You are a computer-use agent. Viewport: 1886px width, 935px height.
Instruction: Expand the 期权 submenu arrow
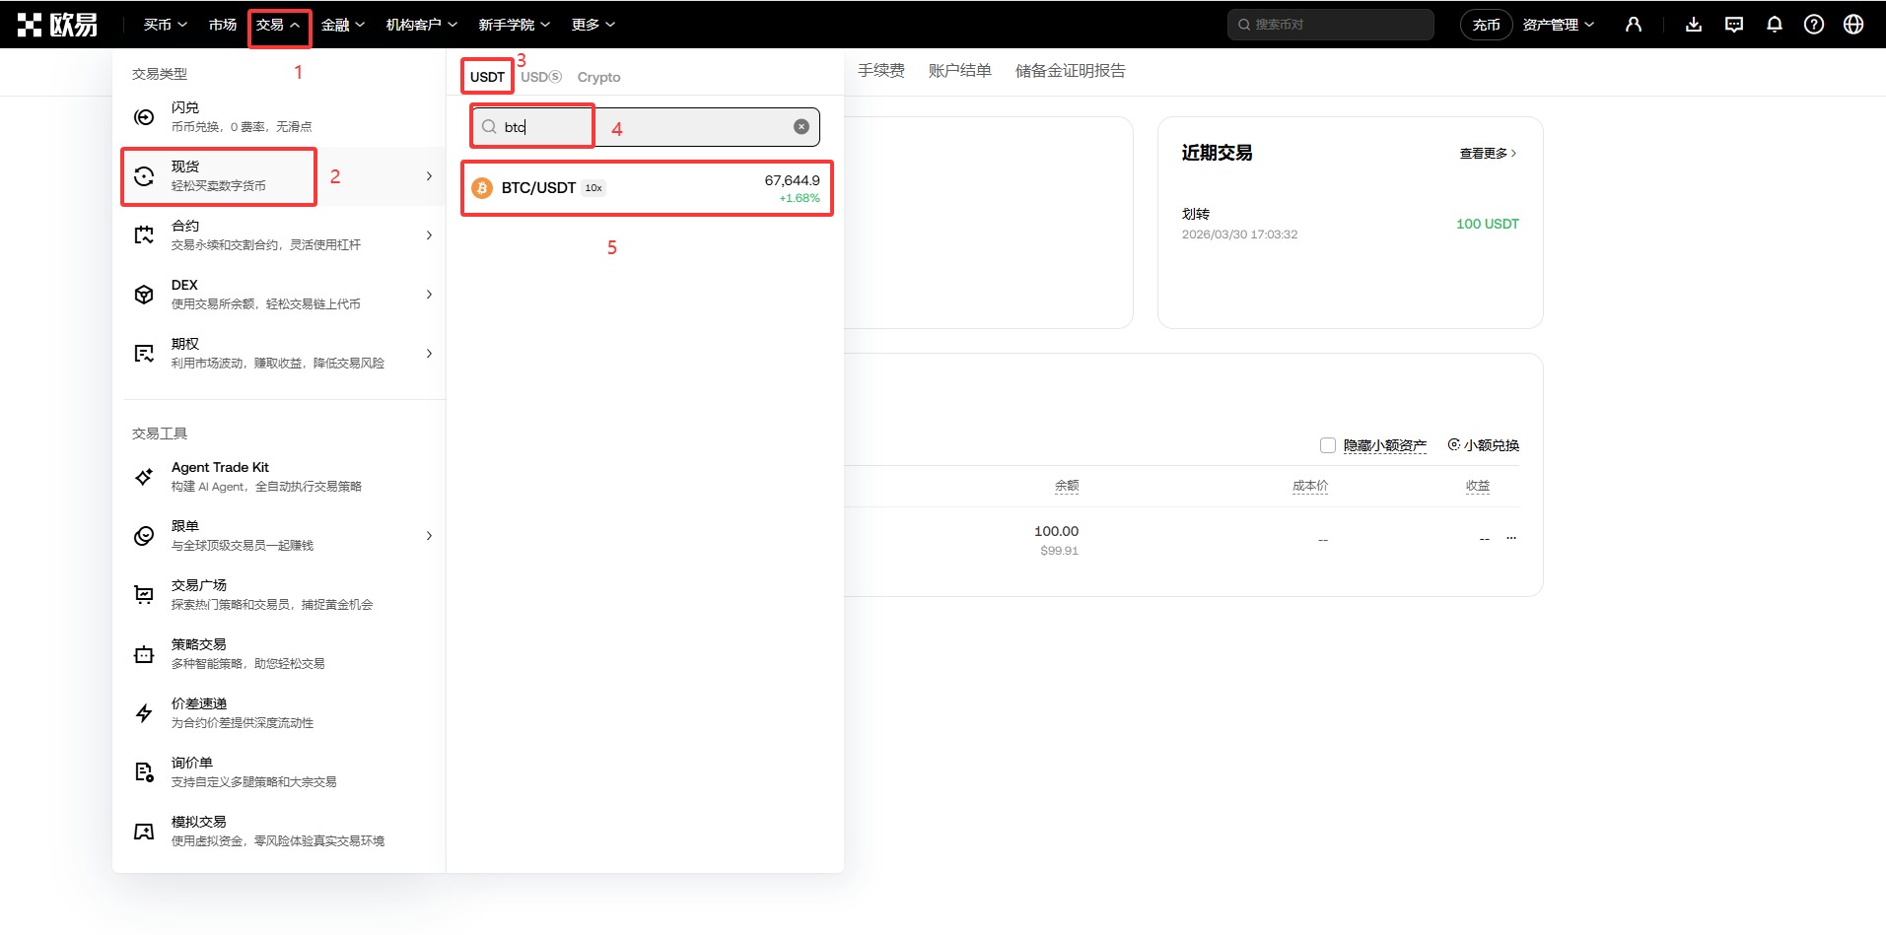pos(429,354)
